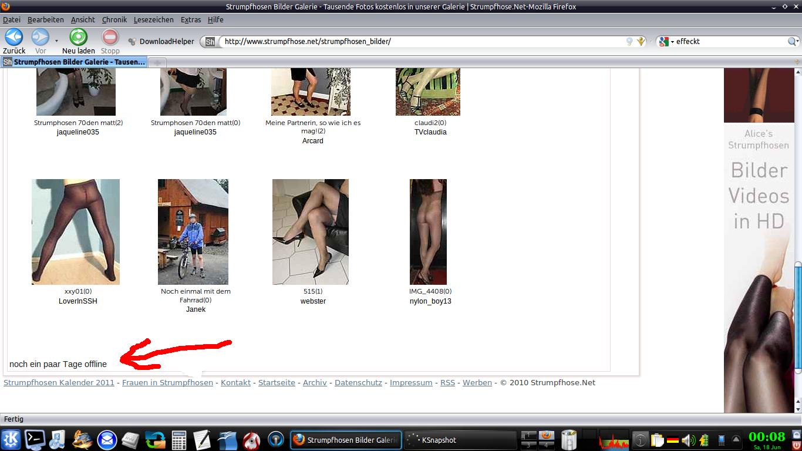Launch the terminal from the taskbar
Image resolution: width=802 pixels, height=451 pixels.
(35, 439)
